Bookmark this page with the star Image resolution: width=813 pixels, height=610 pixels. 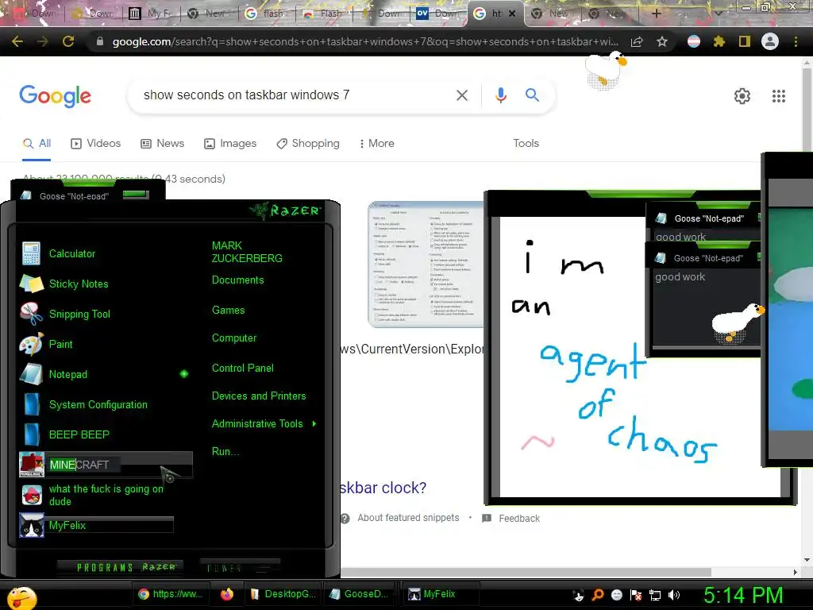tap(662, 41)
